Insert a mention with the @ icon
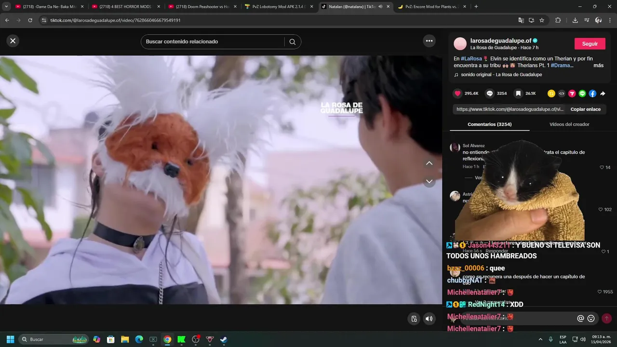The image size is (617, 347). (580, 319)
